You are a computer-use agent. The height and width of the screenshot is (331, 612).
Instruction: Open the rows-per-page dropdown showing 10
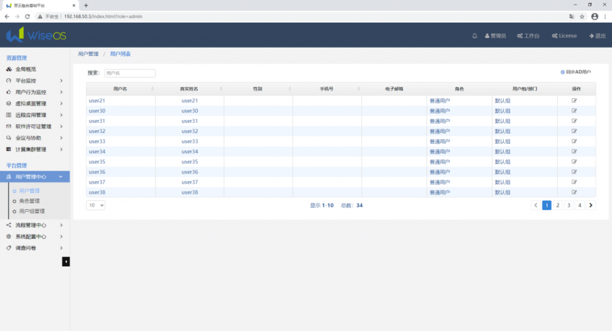click(x=96, y=205)
